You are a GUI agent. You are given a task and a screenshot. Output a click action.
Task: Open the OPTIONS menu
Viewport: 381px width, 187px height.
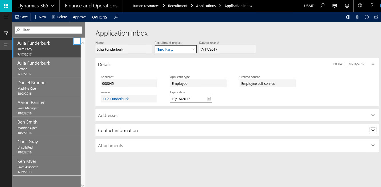(99, 17)
